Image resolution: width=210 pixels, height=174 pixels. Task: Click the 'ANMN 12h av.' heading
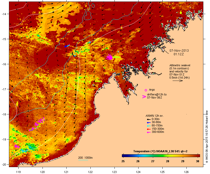(154, 116)
